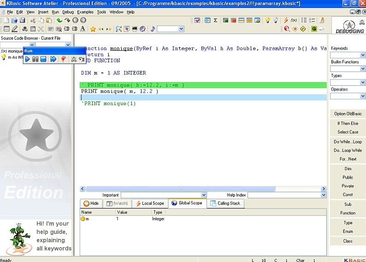Click the circular Back arrow icon
This screenshot has width=366, height=262.
click(75, 20)
